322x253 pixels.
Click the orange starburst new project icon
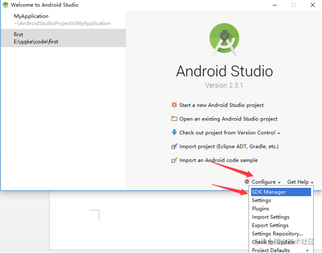coord(174,105)
